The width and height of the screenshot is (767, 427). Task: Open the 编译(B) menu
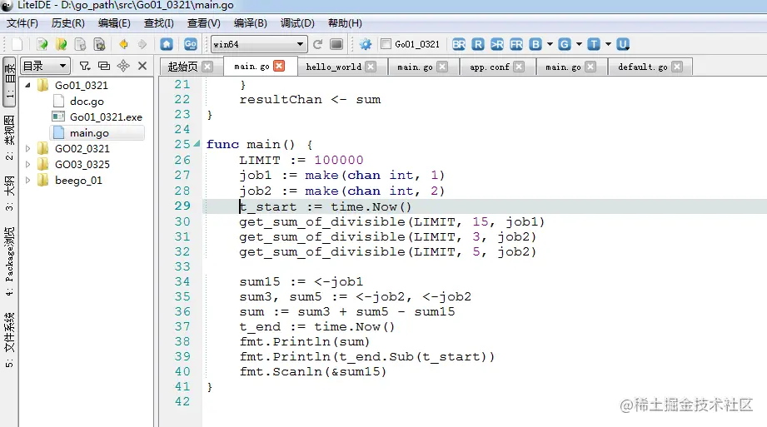pyautogui.click(x=251, y=23)
